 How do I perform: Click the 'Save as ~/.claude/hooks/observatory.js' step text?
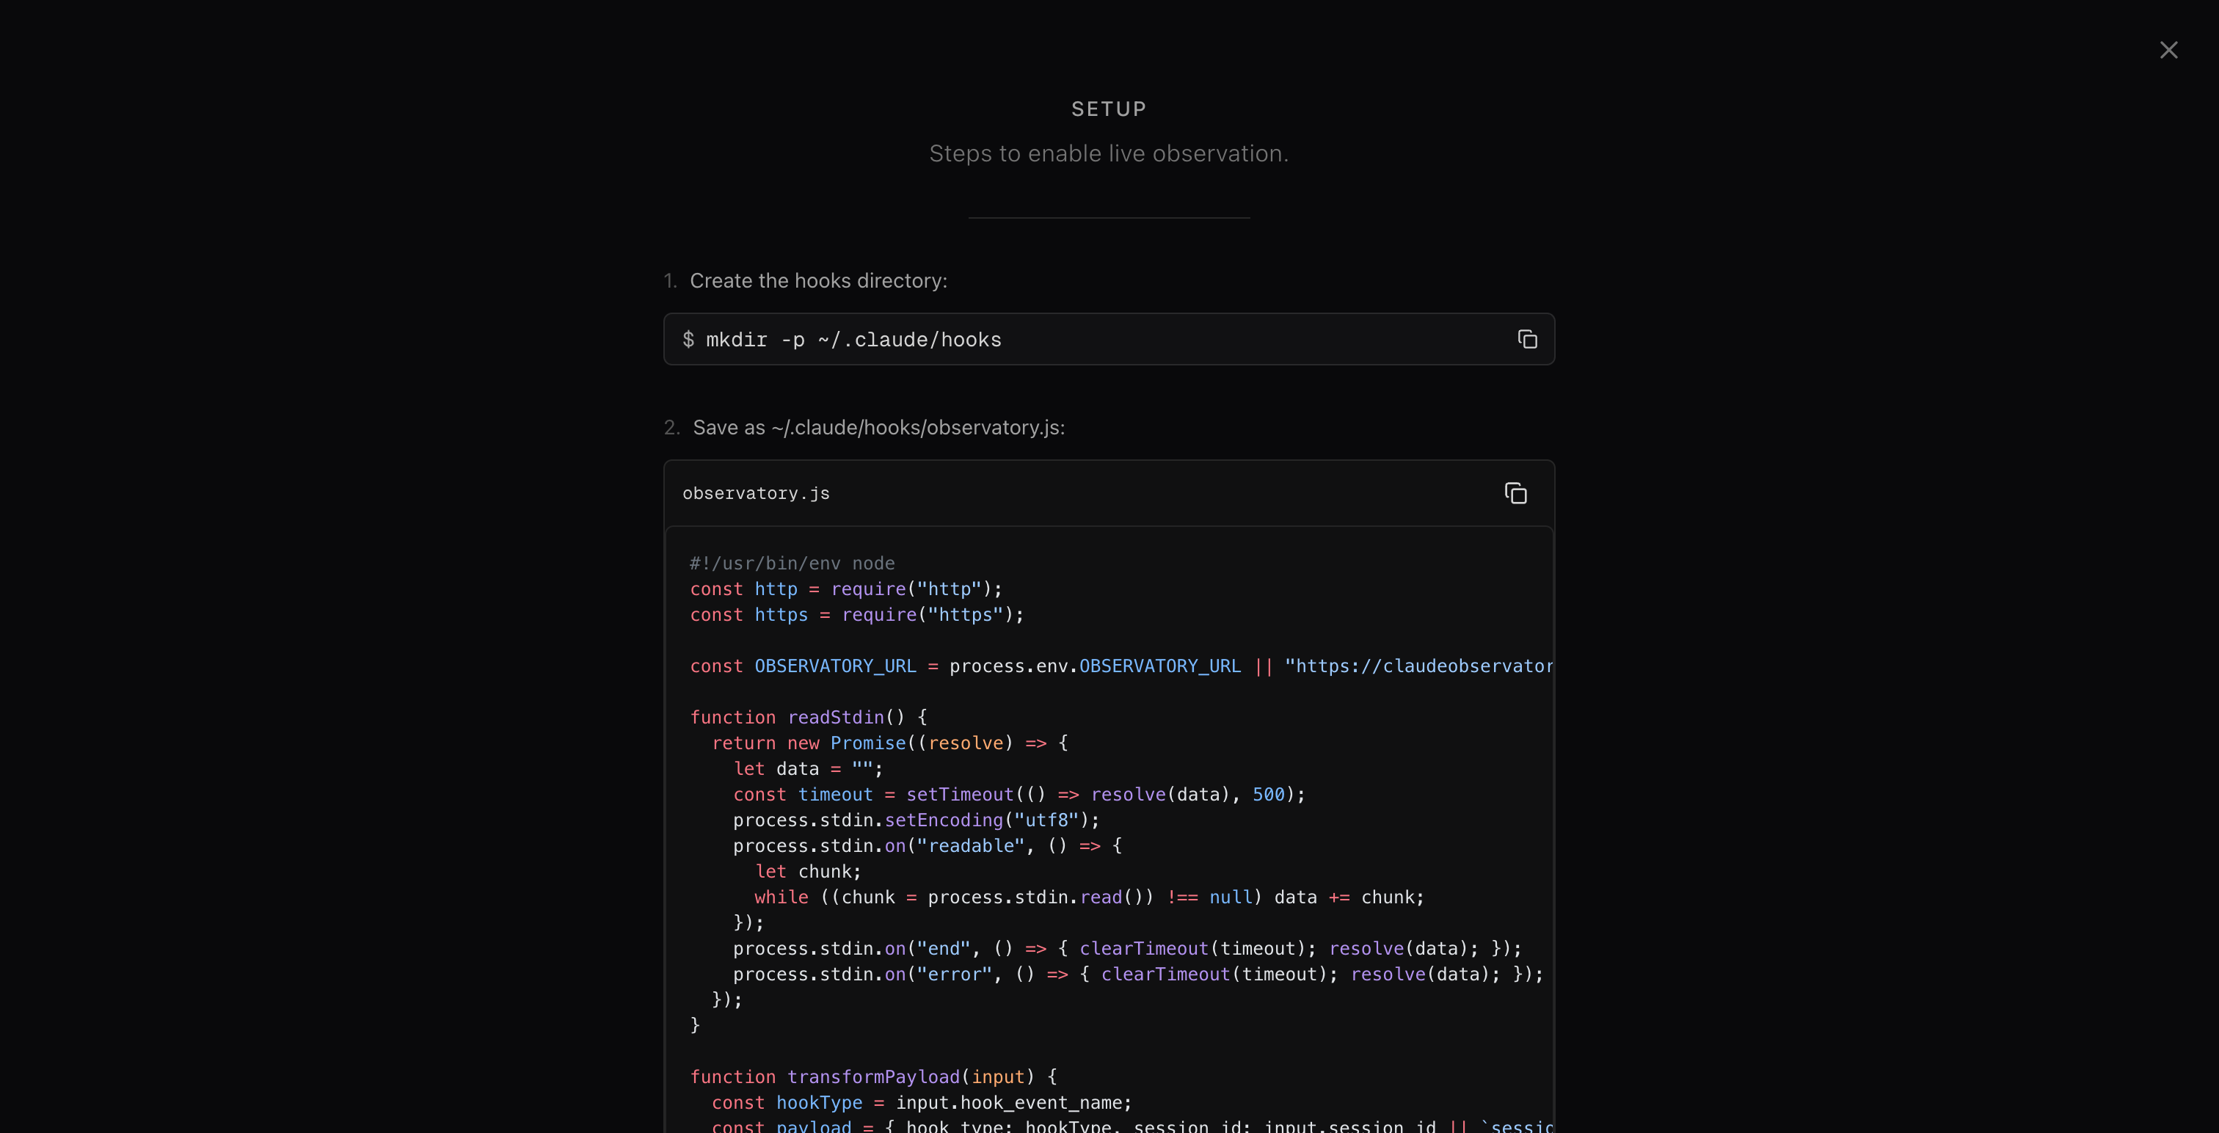pyautogui.click(x=878, y=429)
